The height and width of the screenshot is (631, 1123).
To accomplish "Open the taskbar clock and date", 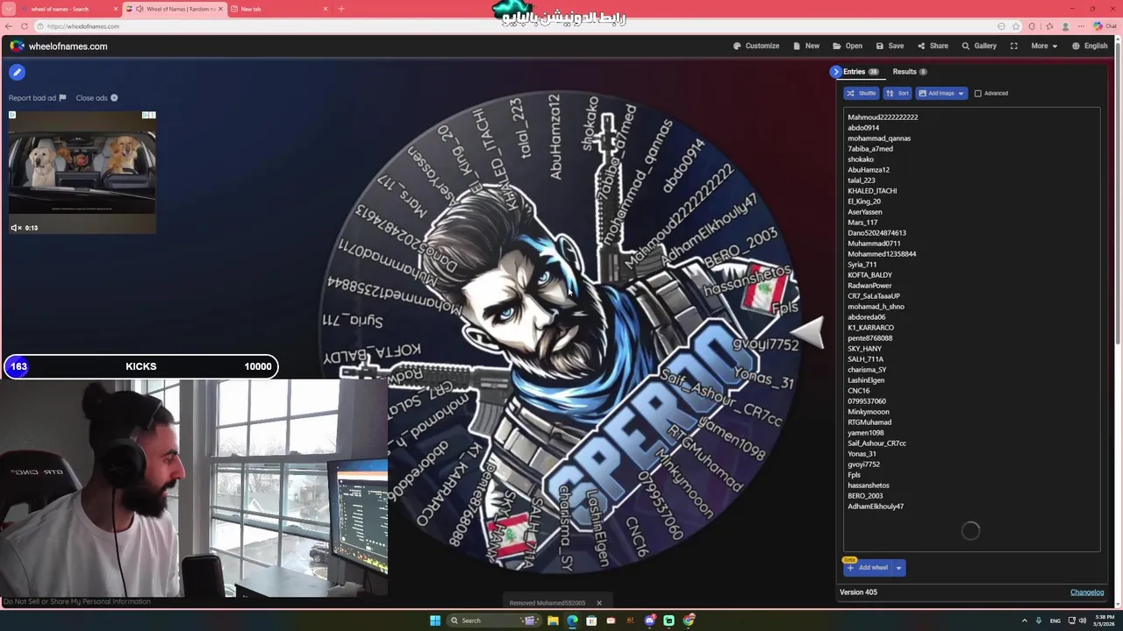I will (x=1103, y=620).
